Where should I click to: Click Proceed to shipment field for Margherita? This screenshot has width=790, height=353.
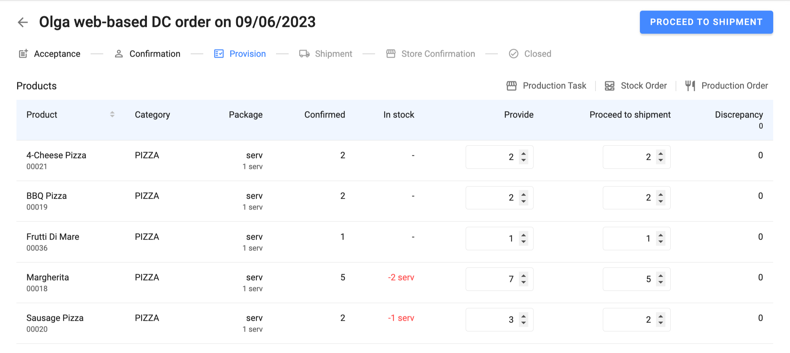[629, 279]
